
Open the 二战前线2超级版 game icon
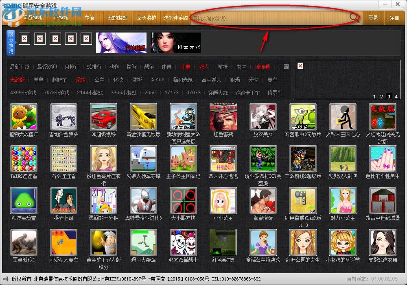(303, 159)
